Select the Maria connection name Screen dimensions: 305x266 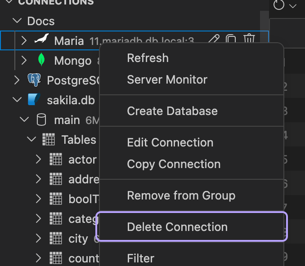point(69,41)
